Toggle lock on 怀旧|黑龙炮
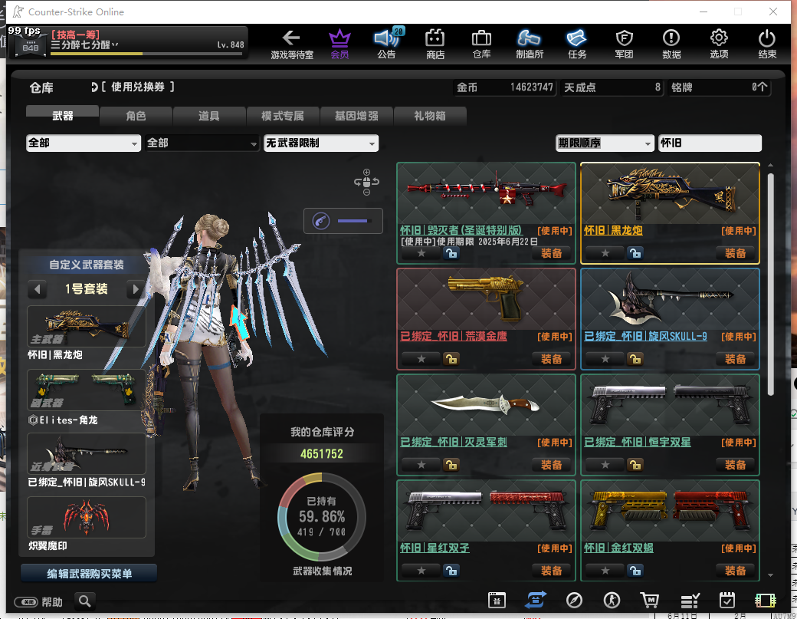Screen dimensions: 797x619 point(635,253)
